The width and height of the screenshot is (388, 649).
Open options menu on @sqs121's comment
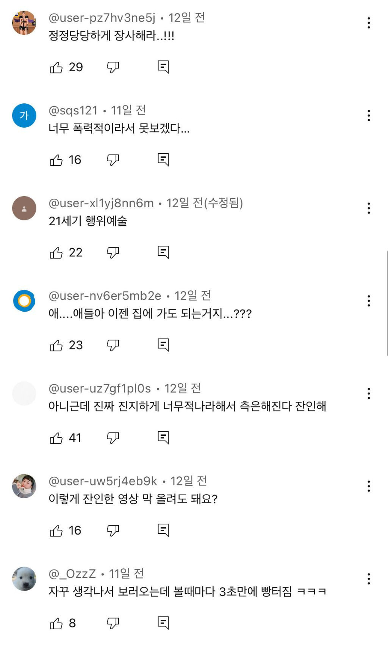[369, 115]
